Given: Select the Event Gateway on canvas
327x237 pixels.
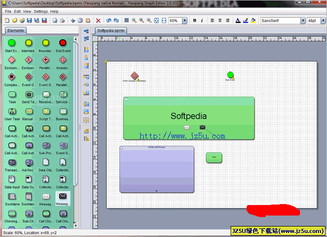Looking at the screenshot, I should tap(134, 76).
